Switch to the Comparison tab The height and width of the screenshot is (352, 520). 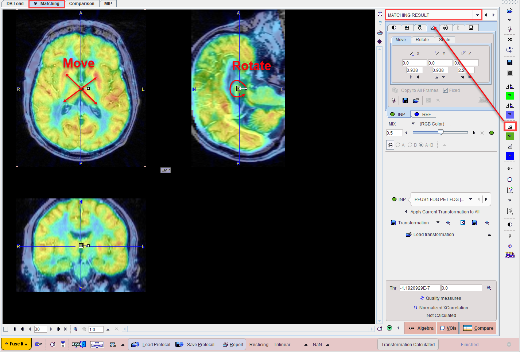coord(82,4)
